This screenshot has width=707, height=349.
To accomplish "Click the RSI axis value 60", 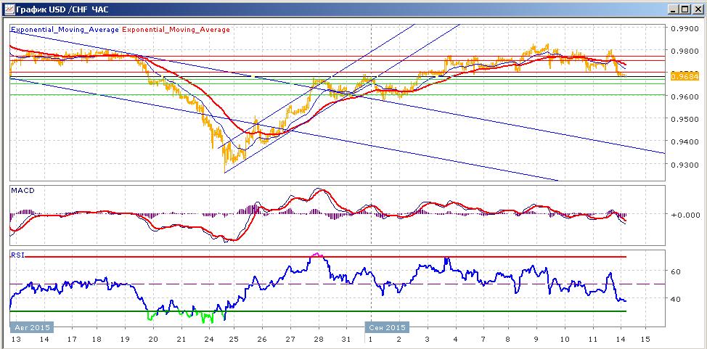I will pos(676,271).
